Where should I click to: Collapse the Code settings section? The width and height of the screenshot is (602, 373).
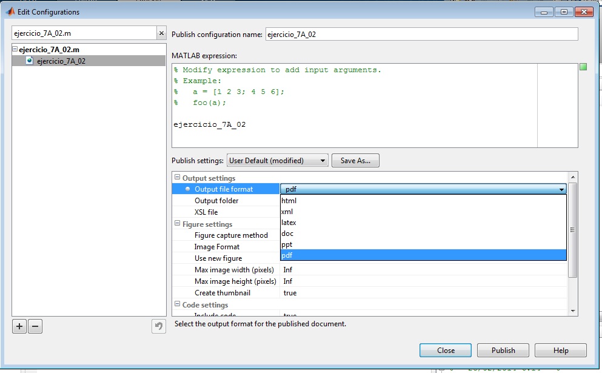178,304
